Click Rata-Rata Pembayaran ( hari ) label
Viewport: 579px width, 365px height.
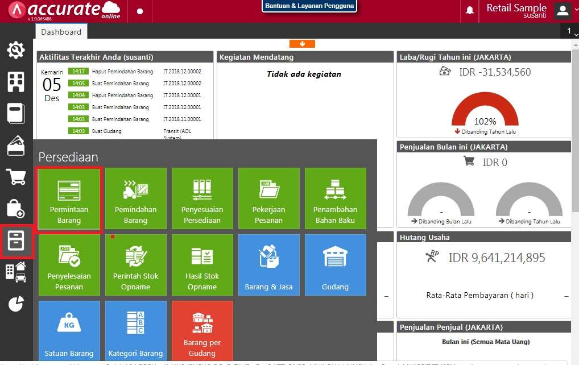pyautogui.click(x=479, y=295)
